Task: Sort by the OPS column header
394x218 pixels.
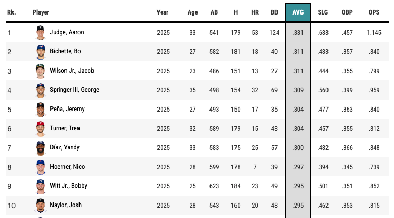Action: coord(374,12)
